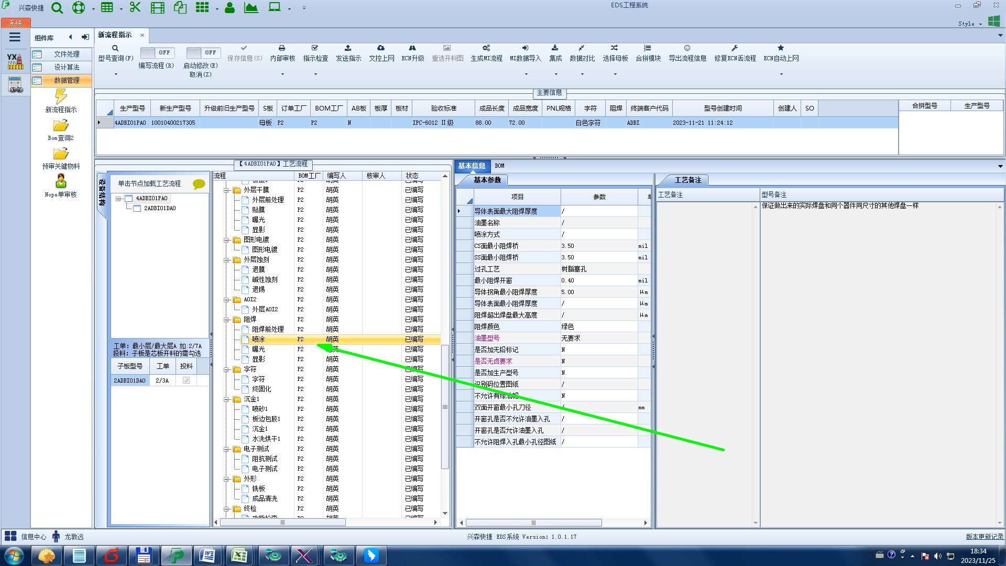The width and height of the screenshot is (1006, 566).
Task: Open Bom查询2 folder shortcut
Action: tap(61, 130)
